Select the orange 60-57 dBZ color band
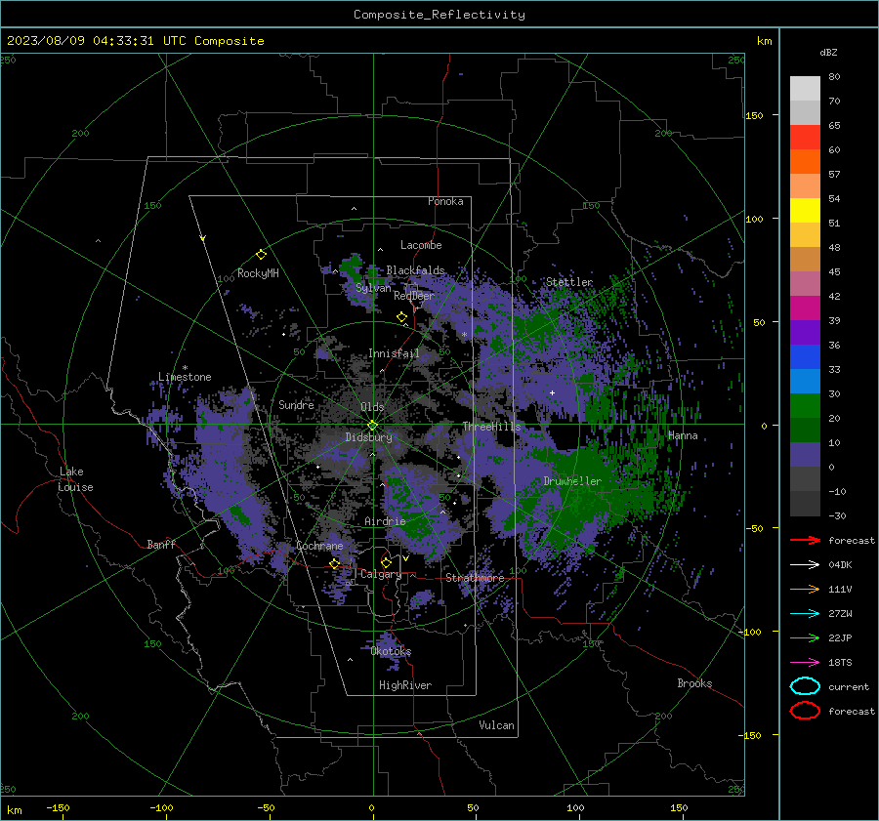This screenshot has width=879, height=821. pos(805,162)
